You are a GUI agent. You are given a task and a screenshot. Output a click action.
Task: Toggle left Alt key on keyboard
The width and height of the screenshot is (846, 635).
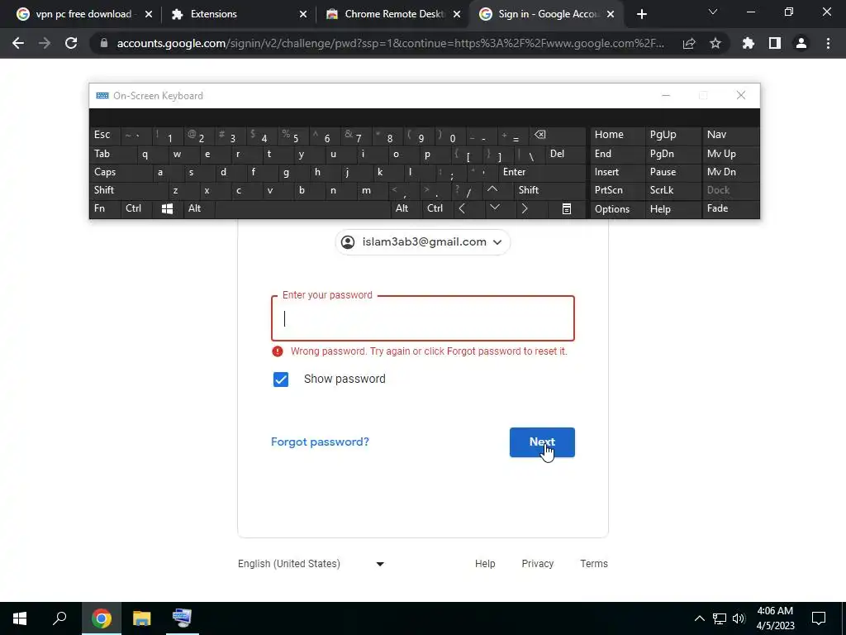(x=198, y=209)
